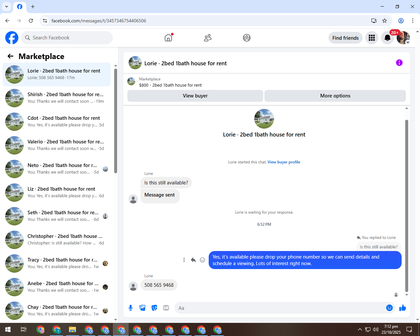This screenshot has width=420, height=336.
Task: Open the Groups icon in top navigation
Action: 247,38
